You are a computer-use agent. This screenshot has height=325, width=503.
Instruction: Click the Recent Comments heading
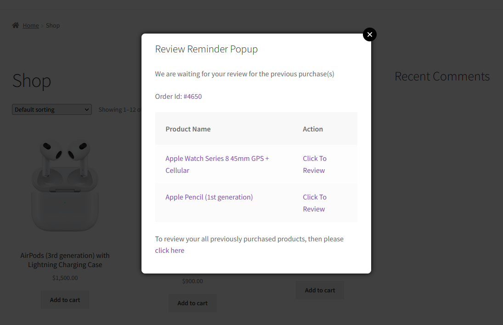click(x=442, y=76)
